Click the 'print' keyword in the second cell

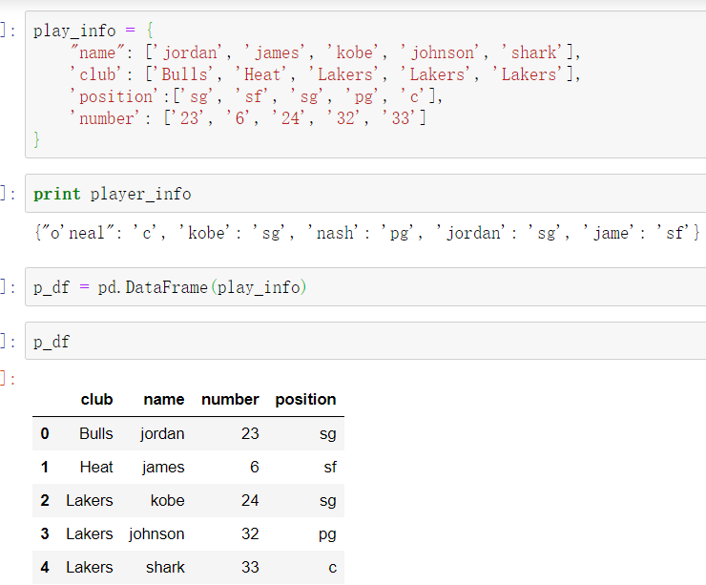(x=56, y=194)
